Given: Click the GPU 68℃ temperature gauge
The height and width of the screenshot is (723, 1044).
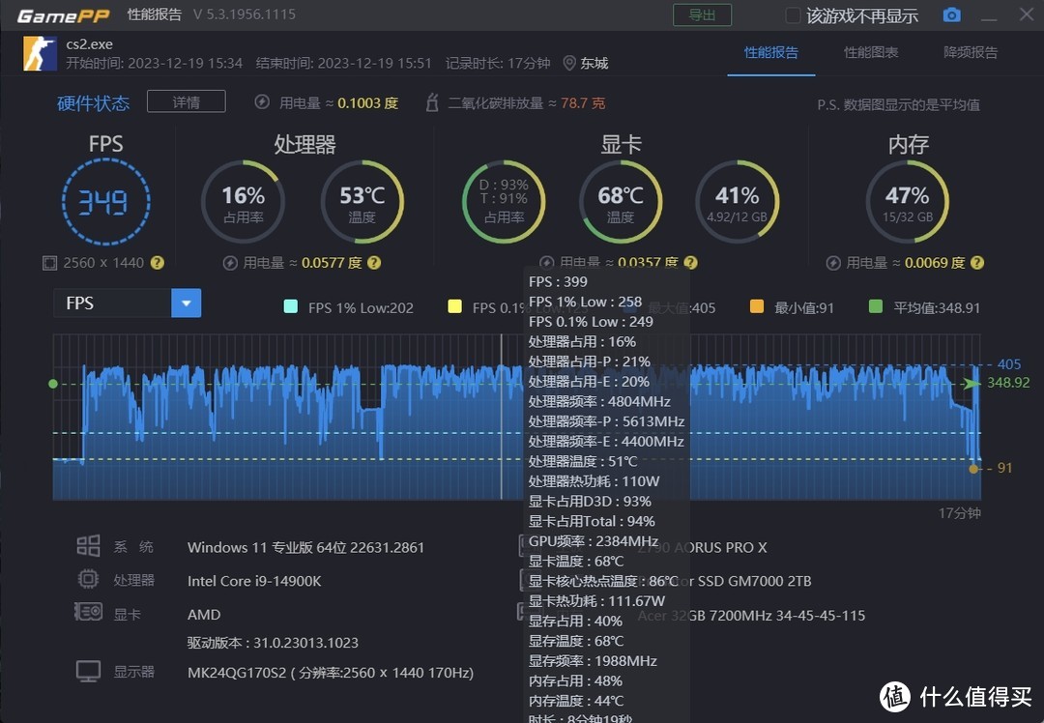Looking at the screenshot, I should point(621,202).
